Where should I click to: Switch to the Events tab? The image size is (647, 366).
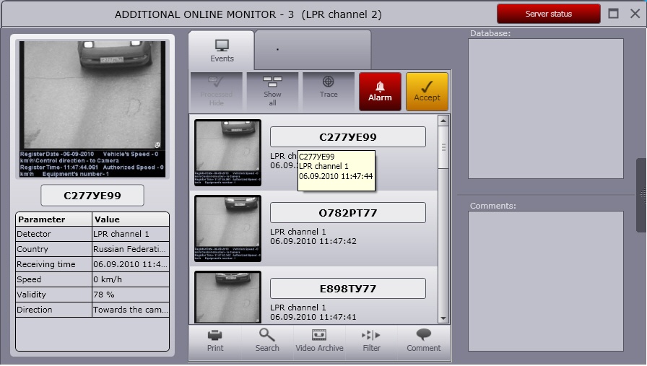[x=222, y=51]
